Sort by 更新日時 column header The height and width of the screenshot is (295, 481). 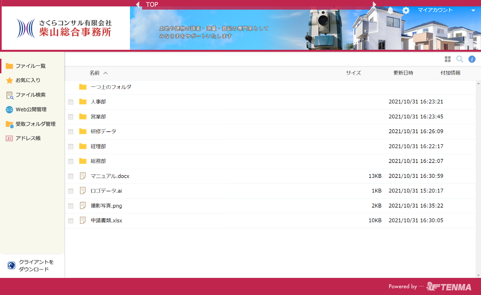click(403, 73)
